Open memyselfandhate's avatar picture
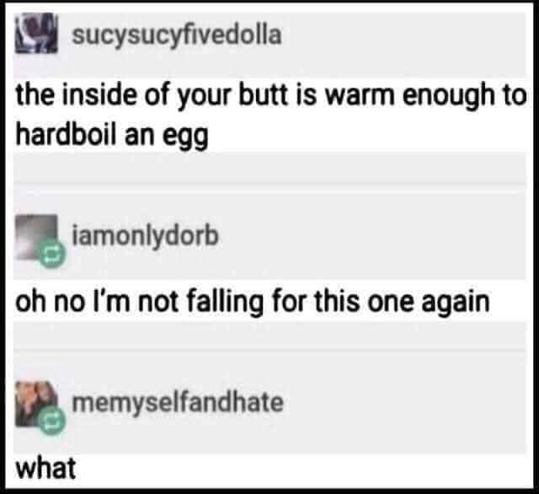539x494 pixels. point(36,404)
